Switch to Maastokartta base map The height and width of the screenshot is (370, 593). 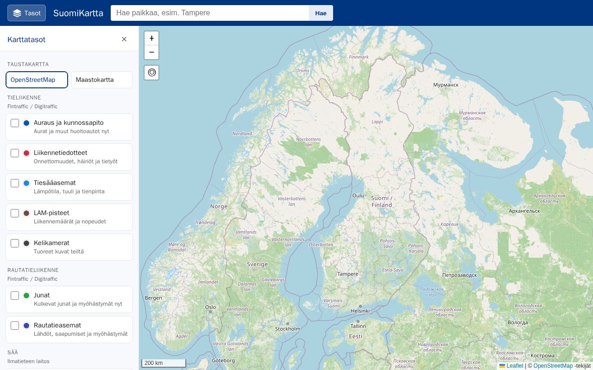(x=102, y=80)
